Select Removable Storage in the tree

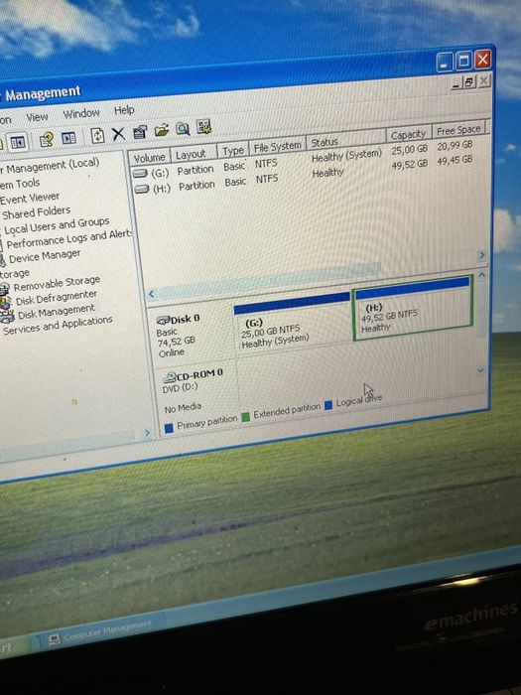tap(57, 283)
